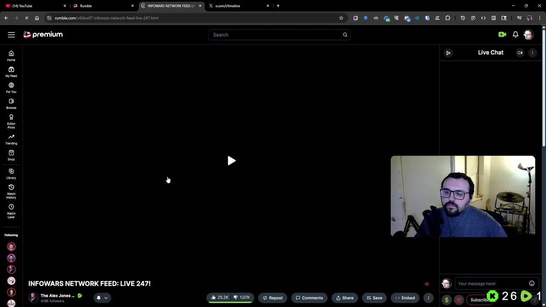Open browser extensions puzzle icon

click(447, 18)
